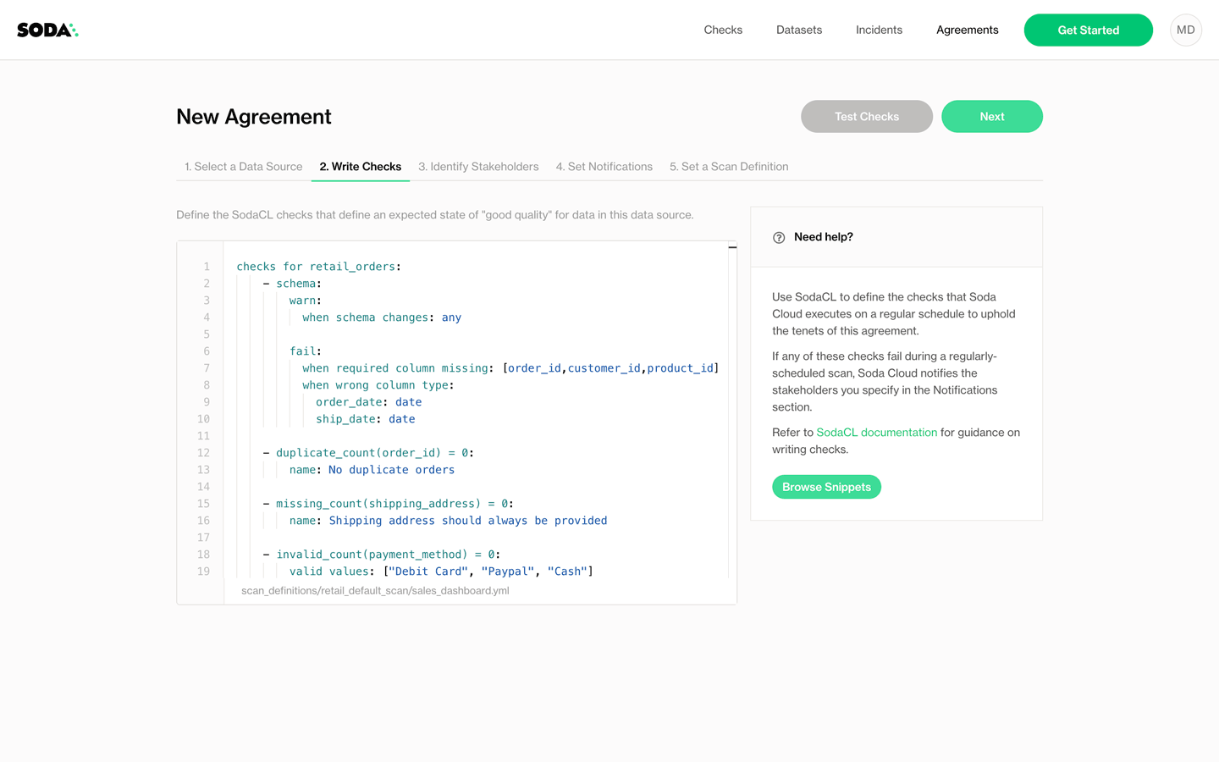Screen dimensions: 1219x762
Task: Switch to Select a Data Source tab
Action: pyautogui.click(x=243, y=167)
